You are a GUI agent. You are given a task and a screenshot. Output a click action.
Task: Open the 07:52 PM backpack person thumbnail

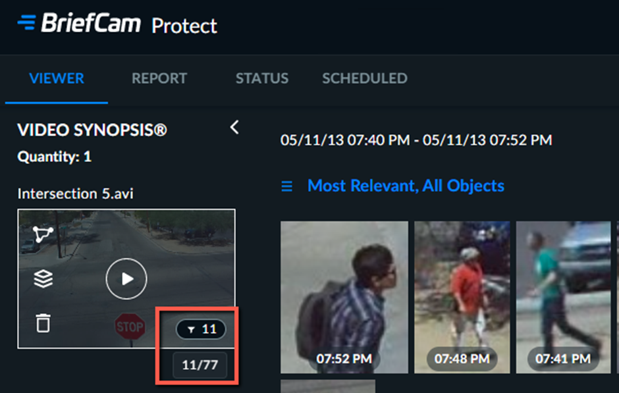344,297
